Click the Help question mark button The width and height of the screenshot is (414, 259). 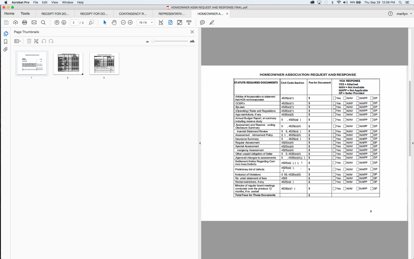click(x=390, y=13)
